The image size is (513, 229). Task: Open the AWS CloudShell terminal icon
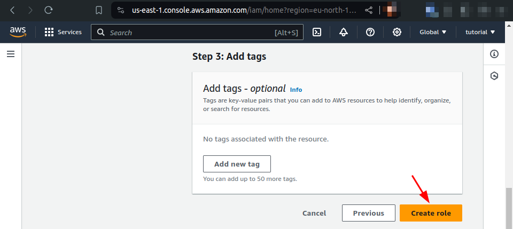(317, 32)
